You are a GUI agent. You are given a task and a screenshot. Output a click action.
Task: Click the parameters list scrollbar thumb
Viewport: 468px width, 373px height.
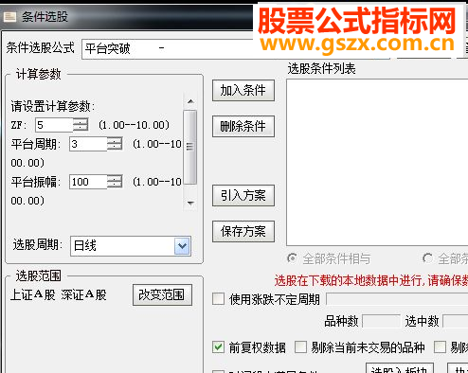190,147
